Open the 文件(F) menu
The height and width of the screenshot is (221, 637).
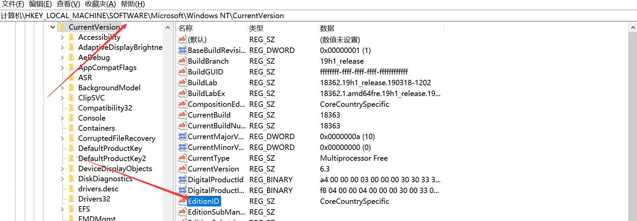tap(13, 4)
